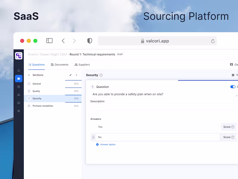This screenshot has height=179, width=238.
Task: Open the settings gear in the left sidebar
Action: pyautogui.click(x=19, y=111)
